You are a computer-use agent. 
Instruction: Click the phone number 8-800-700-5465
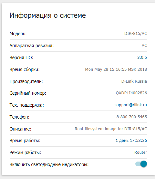coord(132,117)
